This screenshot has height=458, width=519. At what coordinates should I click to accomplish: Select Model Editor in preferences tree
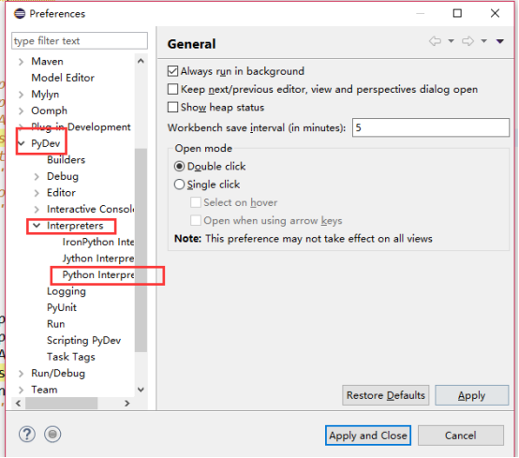pos(63,78)
